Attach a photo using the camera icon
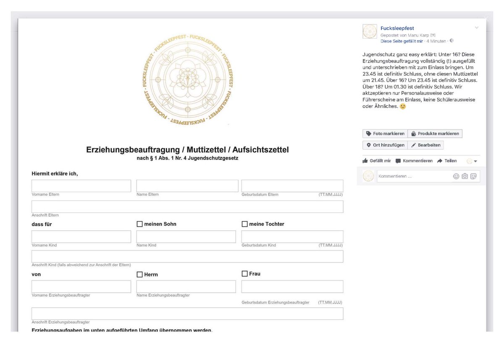Image resolution: width=504 pixels, height=356 pixels. tap(465, 176)
